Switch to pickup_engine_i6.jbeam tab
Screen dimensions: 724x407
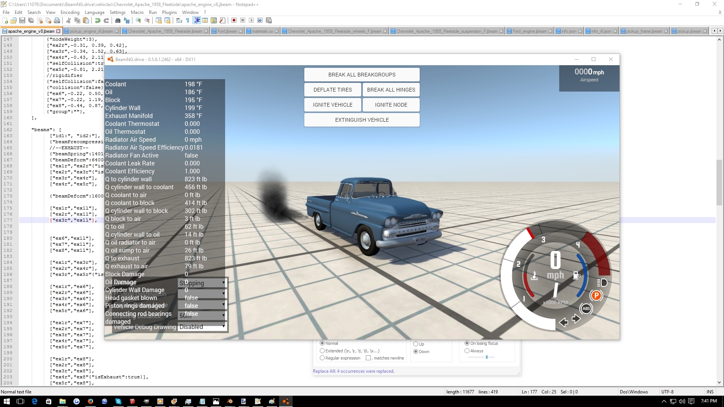click(x=91, y=31)
